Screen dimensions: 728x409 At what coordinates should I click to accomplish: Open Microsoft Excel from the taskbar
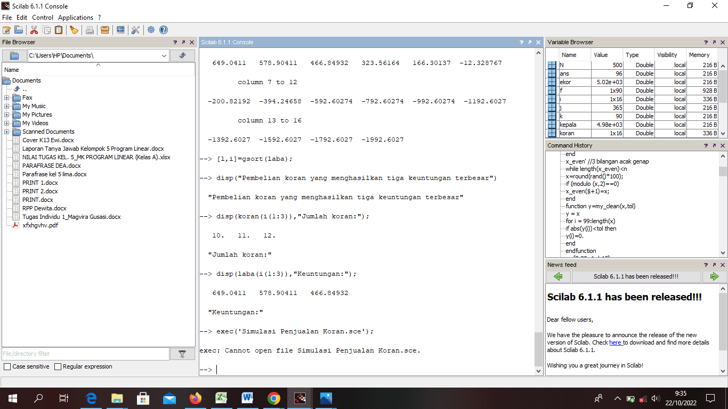point(222,398)
